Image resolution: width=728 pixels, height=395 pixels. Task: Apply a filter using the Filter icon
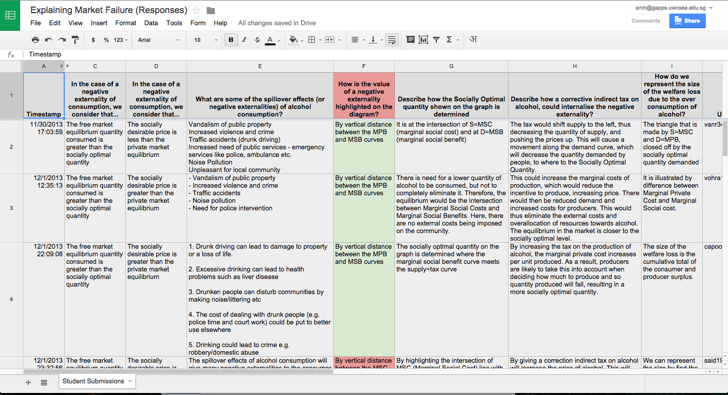(436, 39)
